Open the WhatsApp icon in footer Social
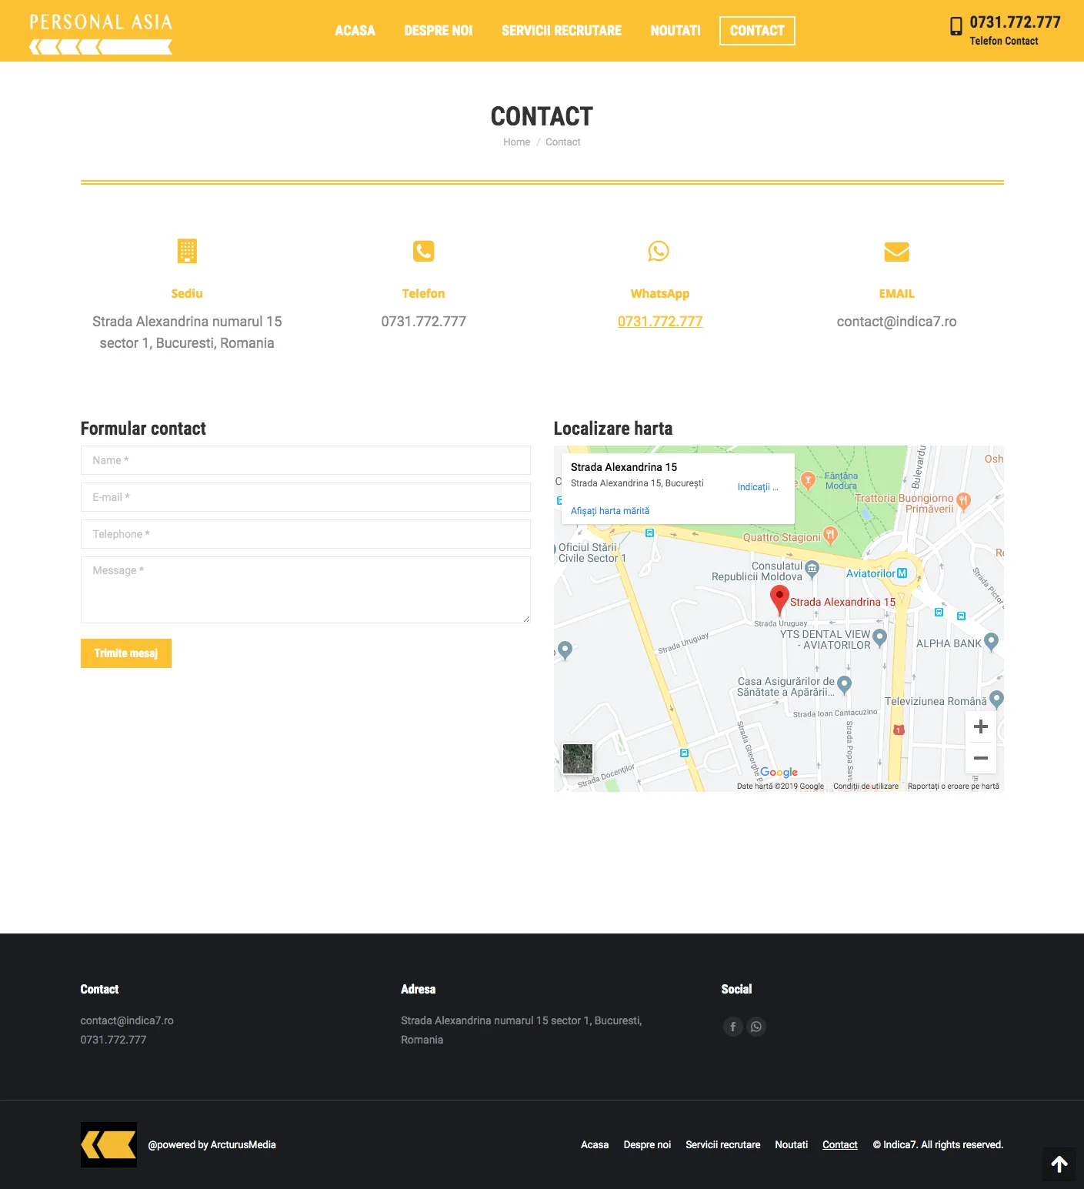Screen dimensions: 1084x1189 point(756,1027)
